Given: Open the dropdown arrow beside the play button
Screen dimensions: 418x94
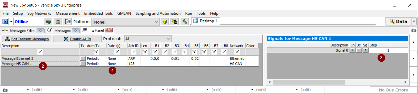Looking at the screenshot, I should (x=11, y=22).
